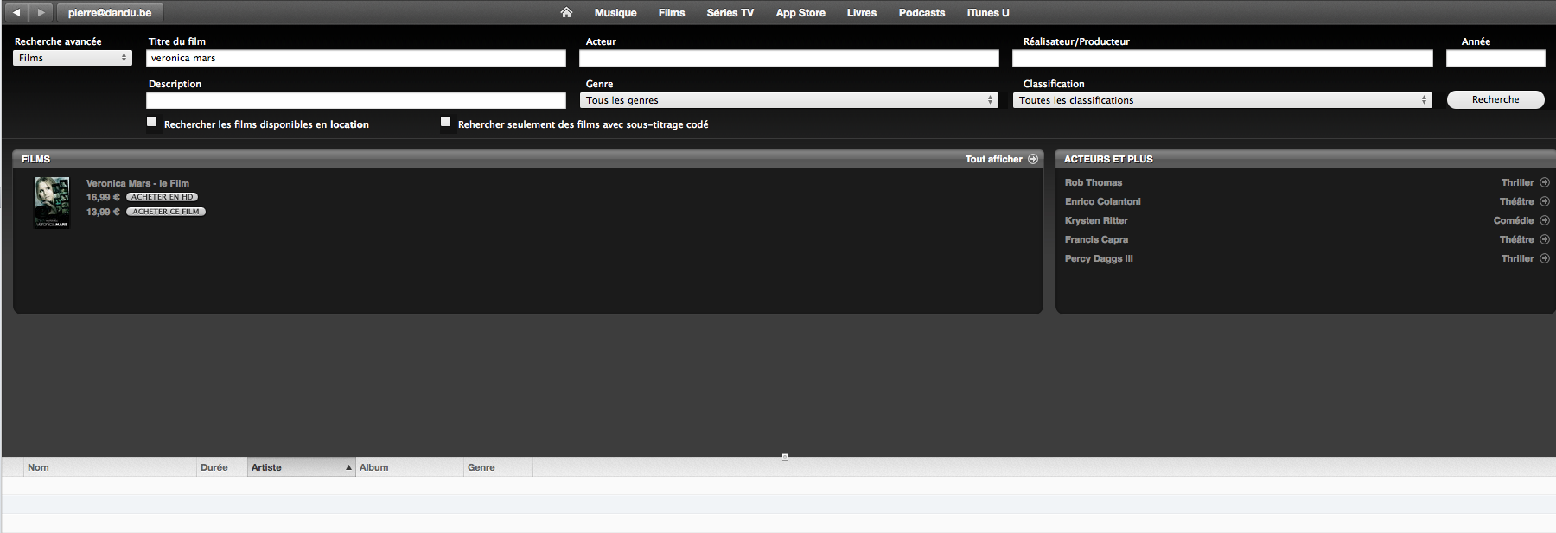Open Veronica Mars - le Film title
Viewport: 1556px width, 533px height.
pyautogui.click(x=137, y=183)
